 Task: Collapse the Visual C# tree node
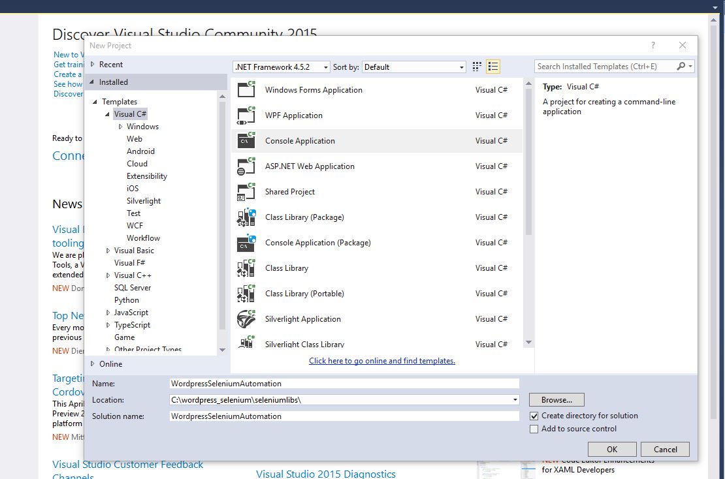107,114
